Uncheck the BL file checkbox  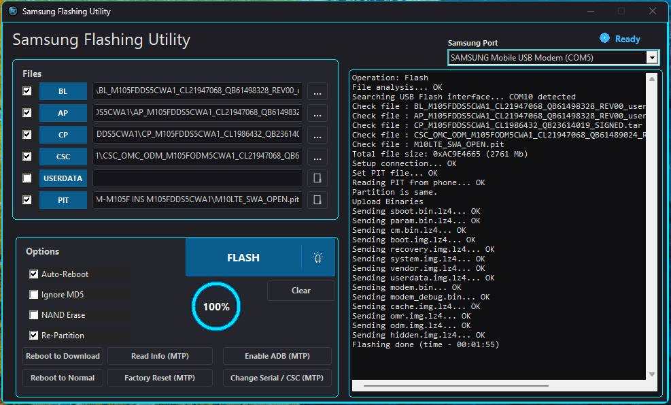point(27,91)
